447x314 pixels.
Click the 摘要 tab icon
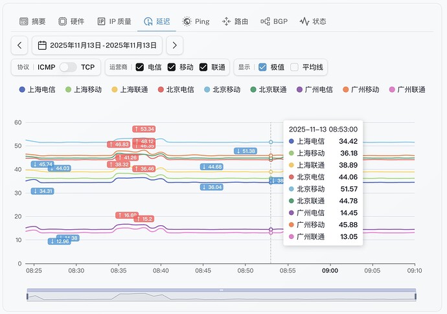point(24,21)
